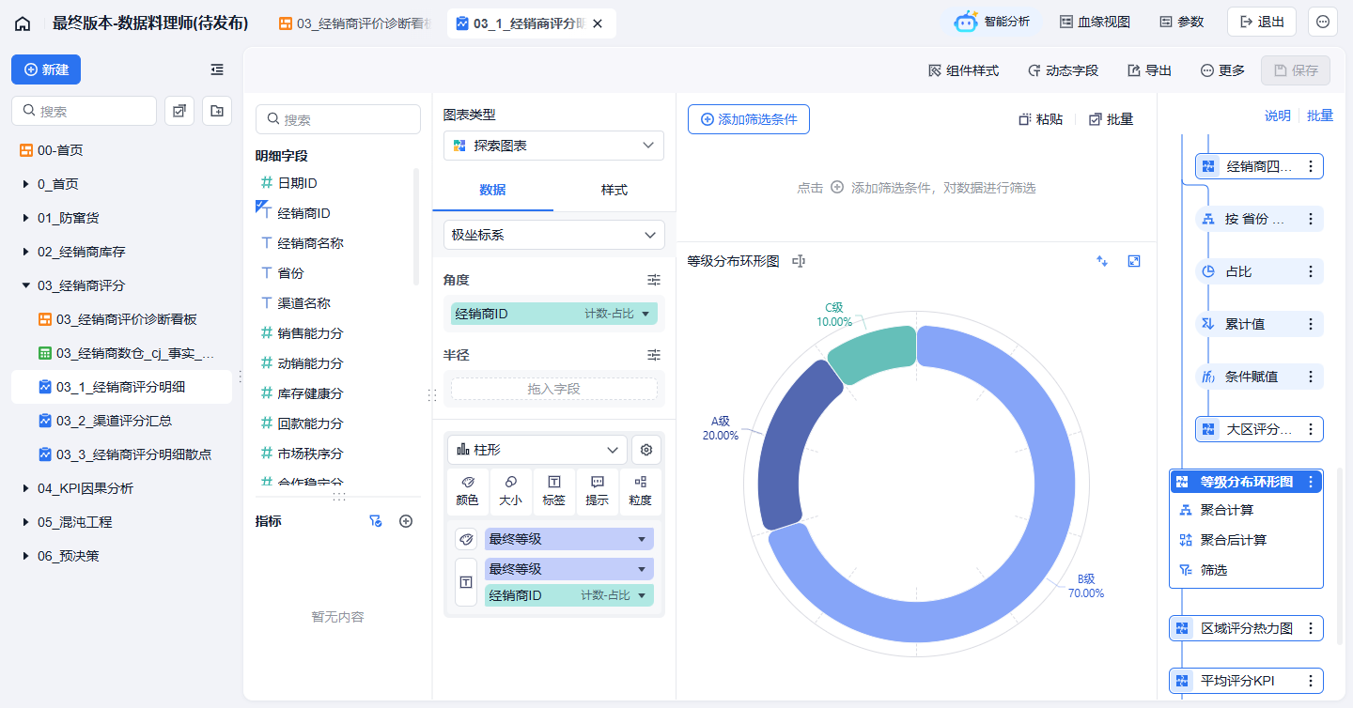Expand the chart to fullscreen
1353x708 pixels.
[x=1134, y=261]
